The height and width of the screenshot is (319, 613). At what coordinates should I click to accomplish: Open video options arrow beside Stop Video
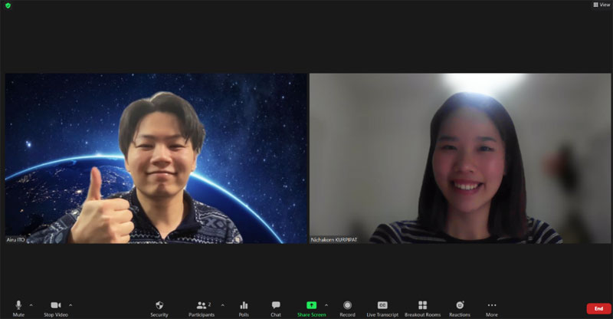pyautogui.click(x=70, y=305)
